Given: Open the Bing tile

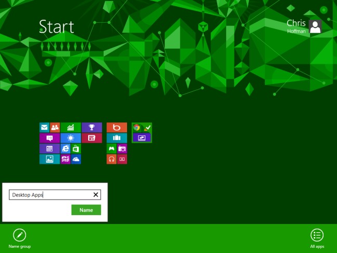Looking at the screenshot, I should [x=117, y=128].
